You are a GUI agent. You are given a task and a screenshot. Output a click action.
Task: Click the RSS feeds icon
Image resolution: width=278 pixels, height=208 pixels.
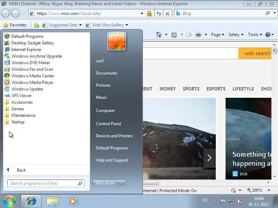tap(174, 35)
